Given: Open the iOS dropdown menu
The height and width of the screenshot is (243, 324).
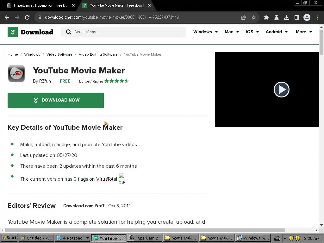Looking at the screenshot, I should tap(252, 32).
